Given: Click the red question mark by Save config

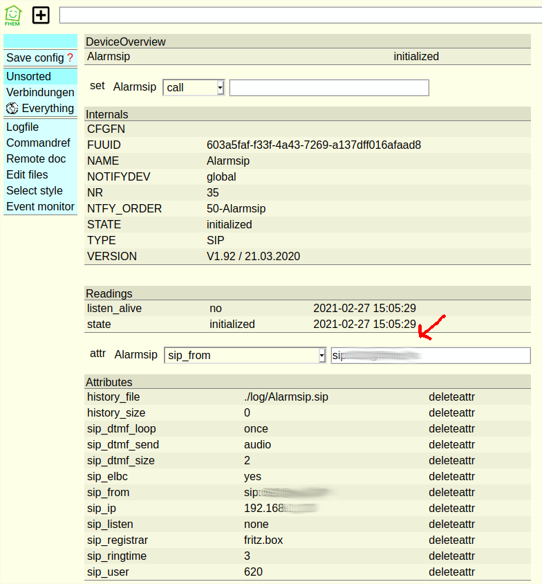Looking at the screenshot, I should pyautogui.click(x=70, y=58).
